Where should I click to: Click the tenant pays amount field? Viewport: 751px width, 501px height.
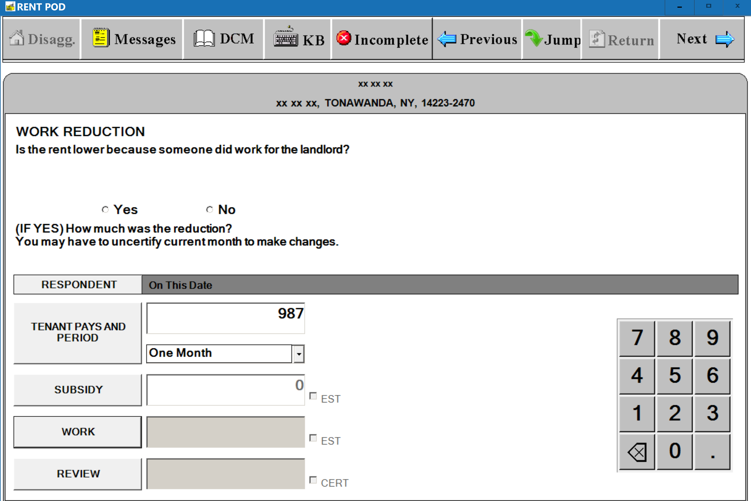point(225,318)
